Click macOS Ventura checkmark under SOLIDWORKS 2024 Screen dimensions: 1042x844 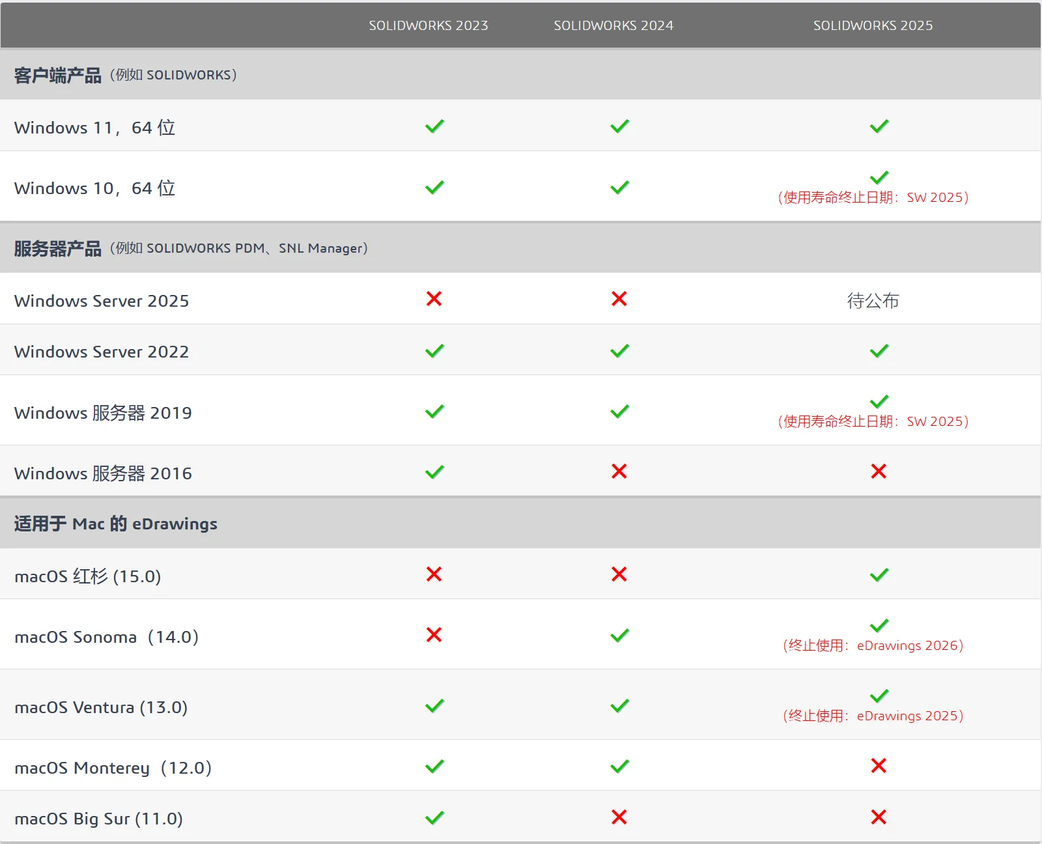[619, 706]
